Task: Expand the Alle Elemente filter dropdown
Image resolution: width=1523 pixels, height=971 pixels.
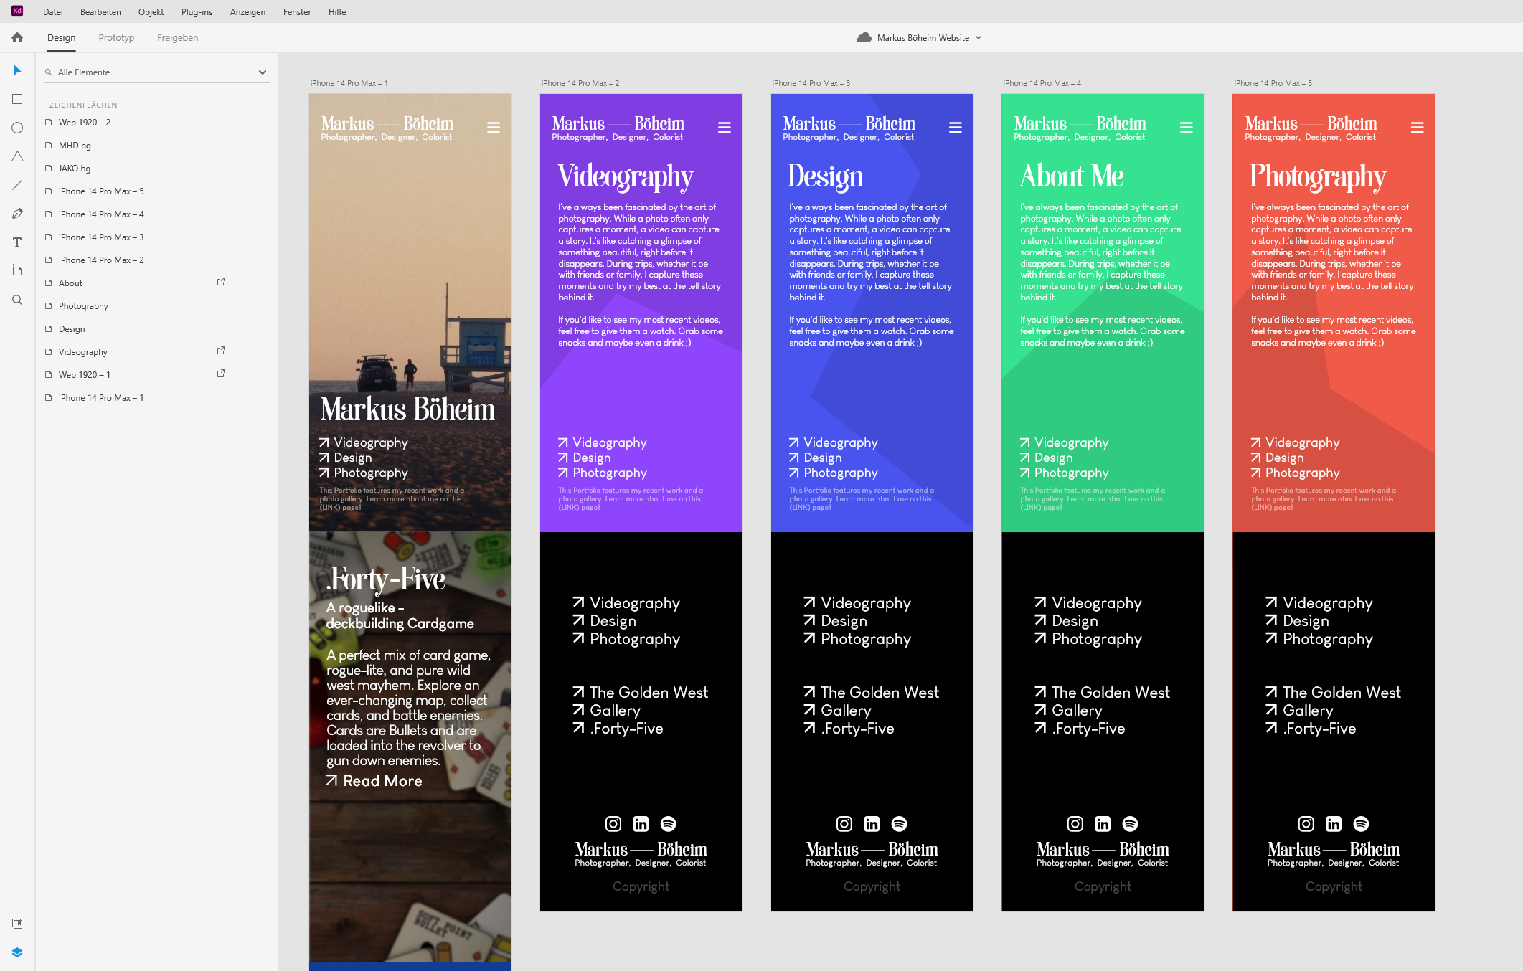Action: (x=262, y=72)
